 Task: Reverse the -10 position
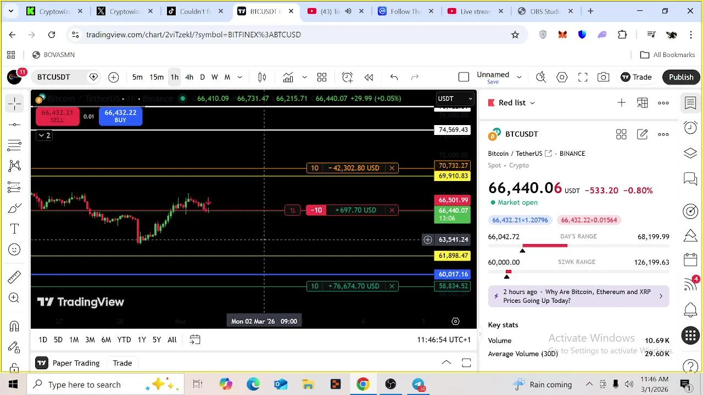293,210
